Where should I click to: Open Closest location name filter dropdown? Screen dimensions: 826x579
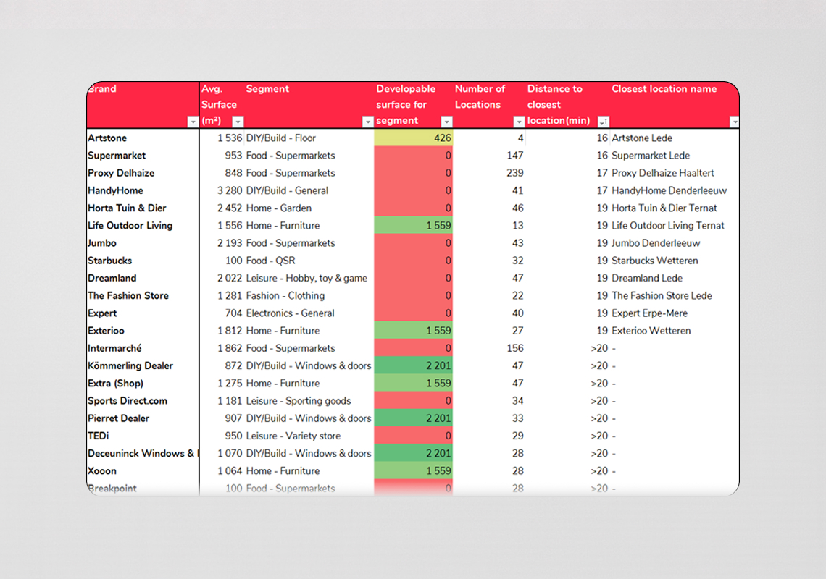734,122
